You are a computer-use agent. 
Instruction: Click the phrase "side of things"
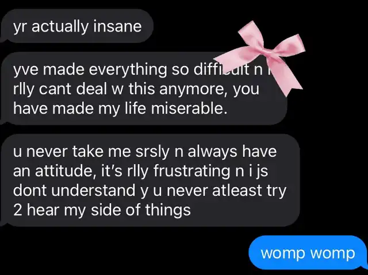pyautogui.click(x=140, y=210)
